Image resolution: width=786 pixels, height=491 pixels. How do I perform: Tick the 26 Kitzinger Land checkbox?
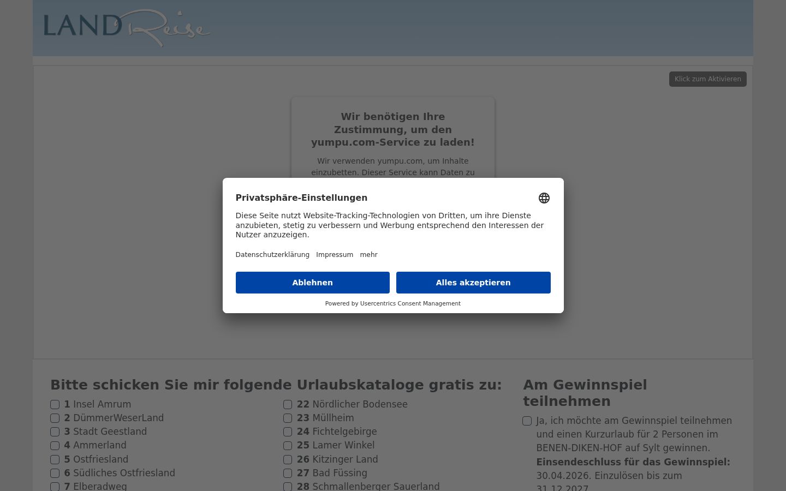click(288, 459)
